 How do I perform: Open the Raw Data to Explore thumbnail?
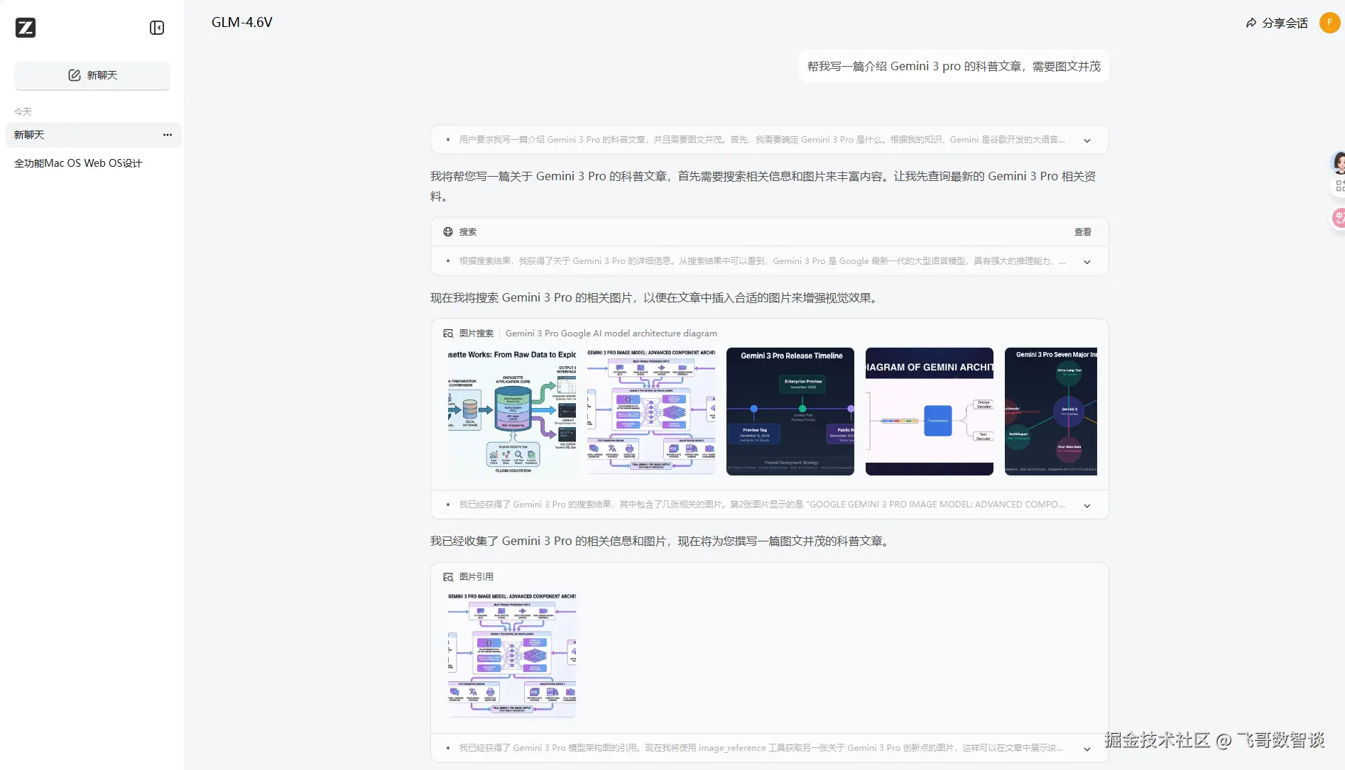click(x=512, y=412)
